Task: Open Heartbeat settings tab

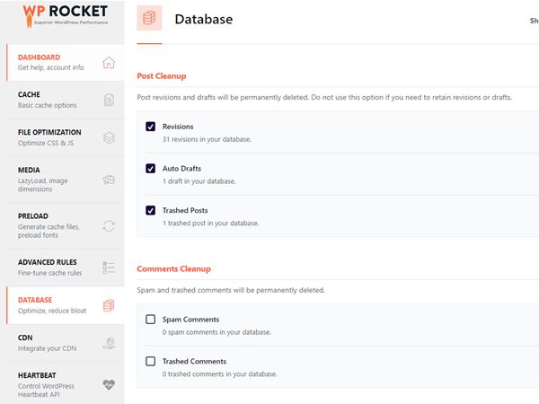Action: (x=66, y=384)
